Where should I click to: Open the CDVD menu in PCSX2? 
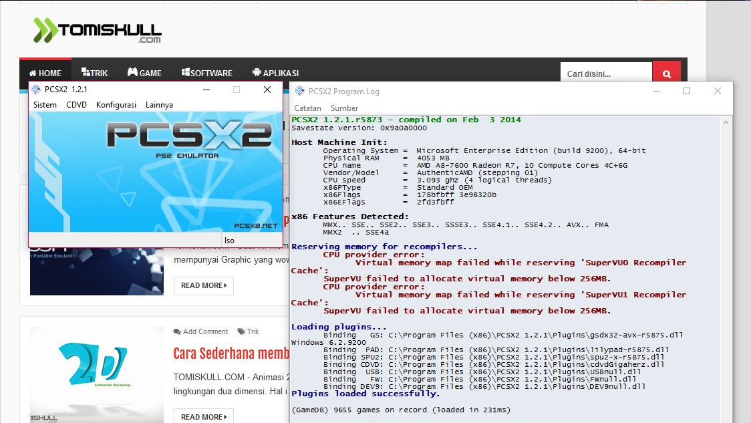[77, 105]
